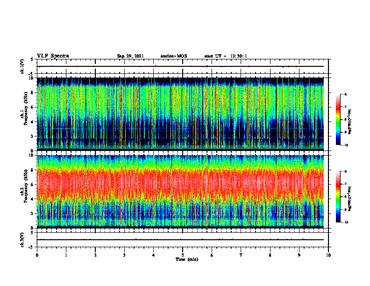370x286 pixels.
Task: Click the "8" kHz tick on ch.2 axis
Action: point(33,170)
